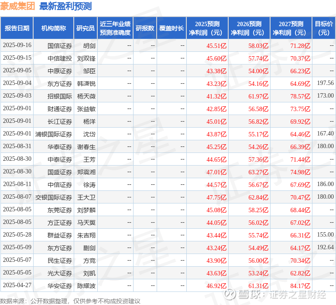336x305 pixels.
Task: Click researcher 陈耀波
Action: (86, 286)
